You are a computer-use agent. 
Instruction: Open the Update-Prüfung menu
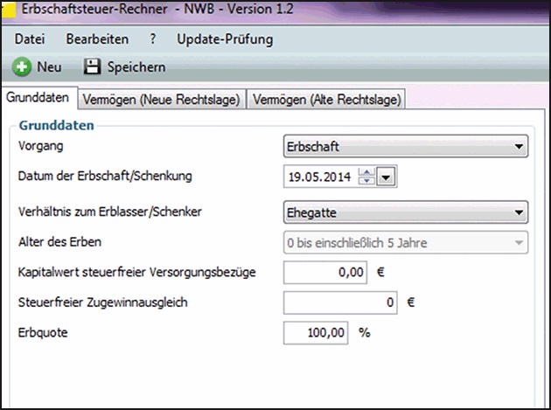tap(225, 39)
